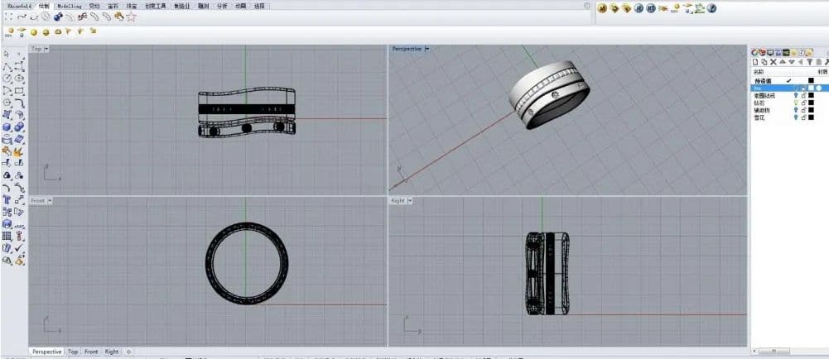Toggle lock icon on 辅助物 layer
Viewport: 829px width, 359px height.
point(803,110)
